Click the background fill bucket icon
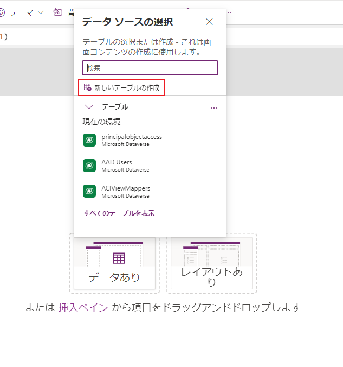The height and width of the screenshot is (367, 343). click(58, 12)
